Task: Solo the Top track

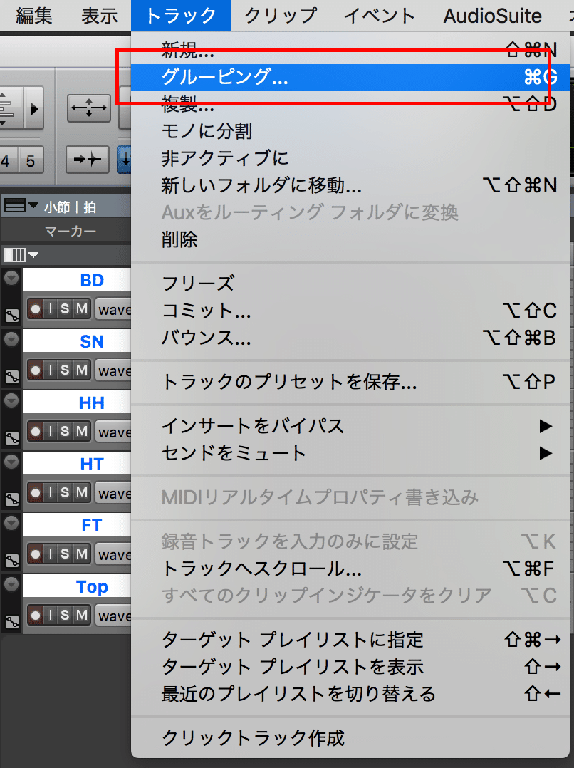Action: (65, 616)
